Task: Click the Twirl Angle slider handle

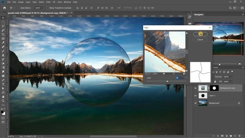Action: [167, 81]
